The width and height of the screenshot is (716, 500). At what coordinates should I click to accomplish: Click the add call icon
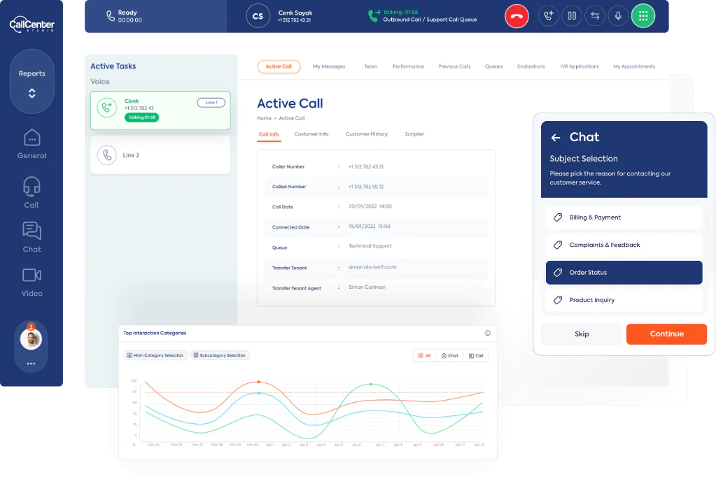(x=549, y=16)
